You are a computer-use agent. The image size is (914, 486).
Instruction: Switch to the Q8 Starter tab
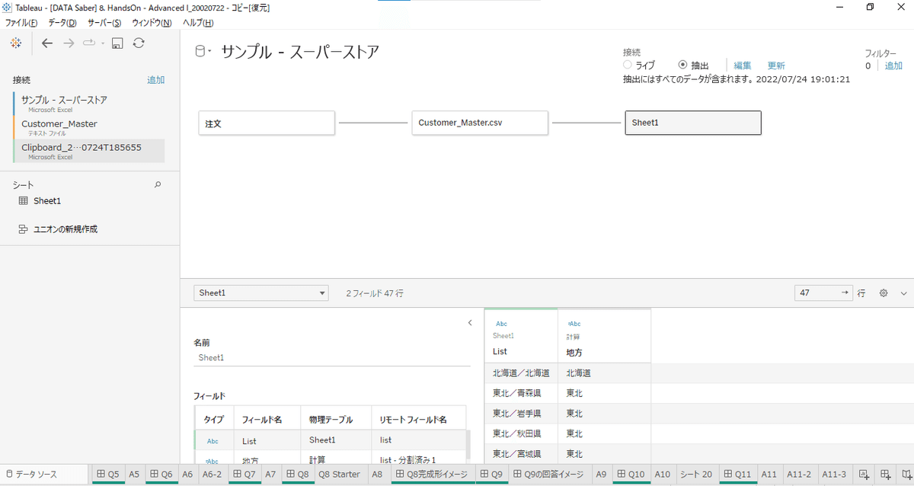[339, 474]
